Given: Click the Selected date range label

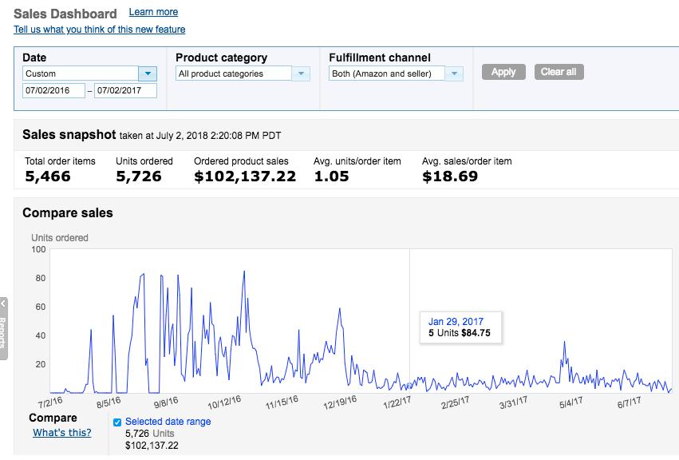Looking at the screenshot, I should click(168, 422).
